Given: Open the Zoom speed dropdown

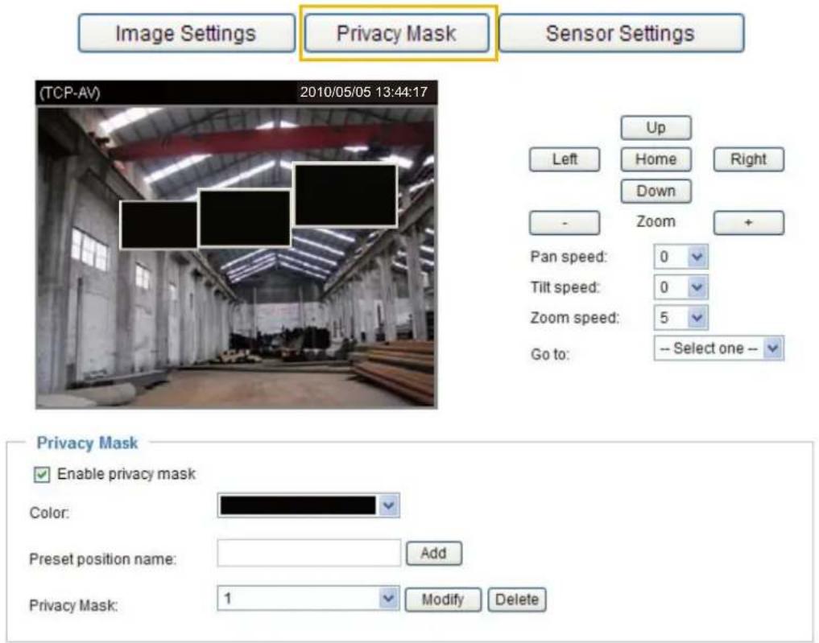Looking at the screenshot, I should click(681, 317).
